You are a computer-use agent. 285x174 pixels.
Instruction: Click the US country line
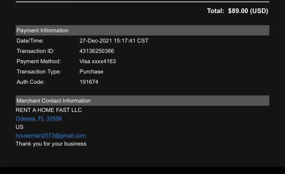click(19, 127)
